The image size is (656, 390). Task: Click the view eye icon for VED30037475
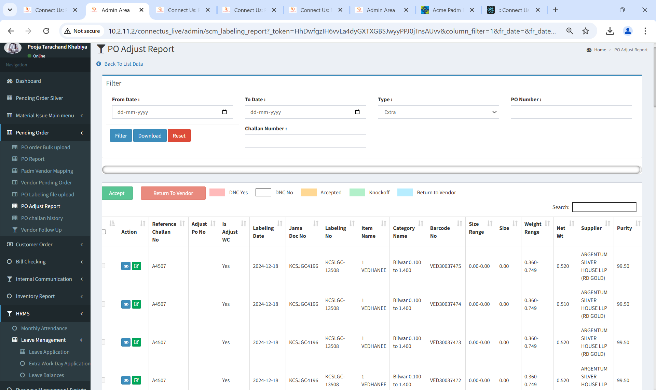(126, 266)
